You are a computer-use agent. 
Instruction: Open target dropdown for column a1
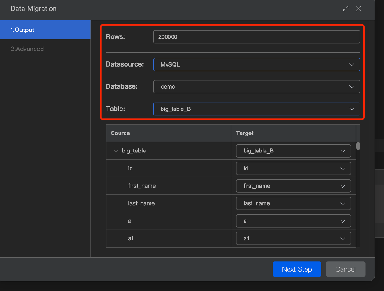[293, 238]
